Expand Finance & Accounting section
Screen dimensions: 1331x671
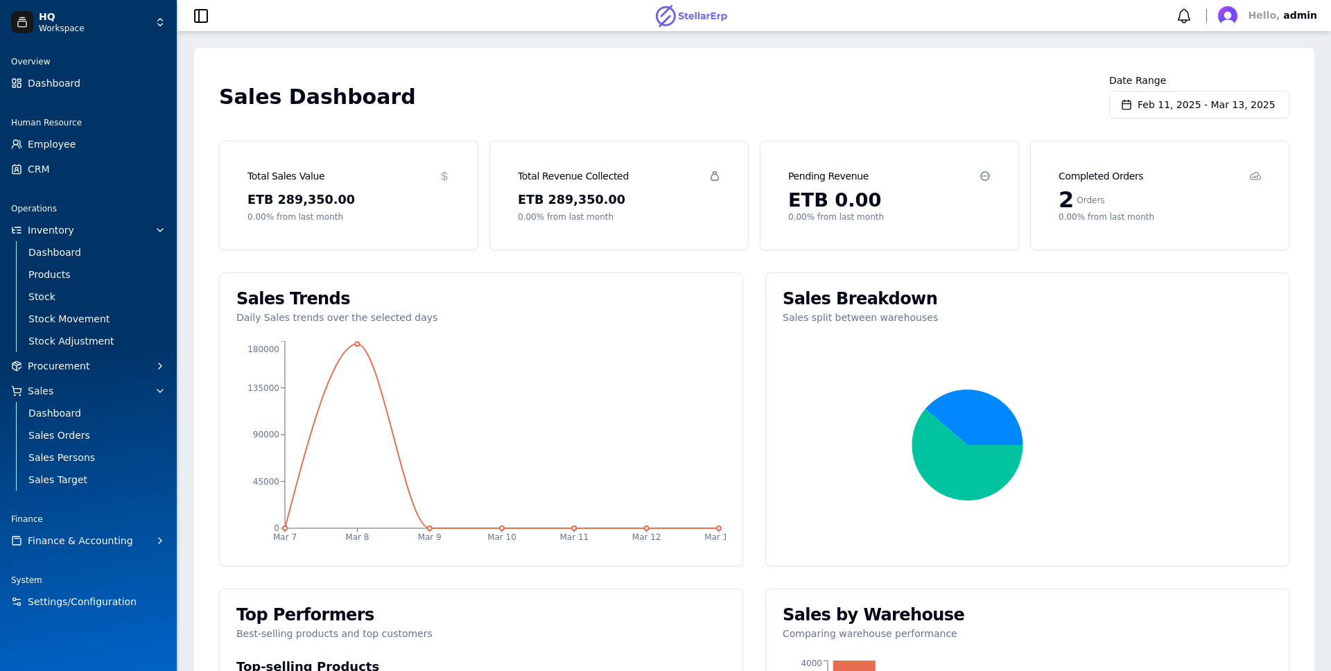[x=159, y=541]
